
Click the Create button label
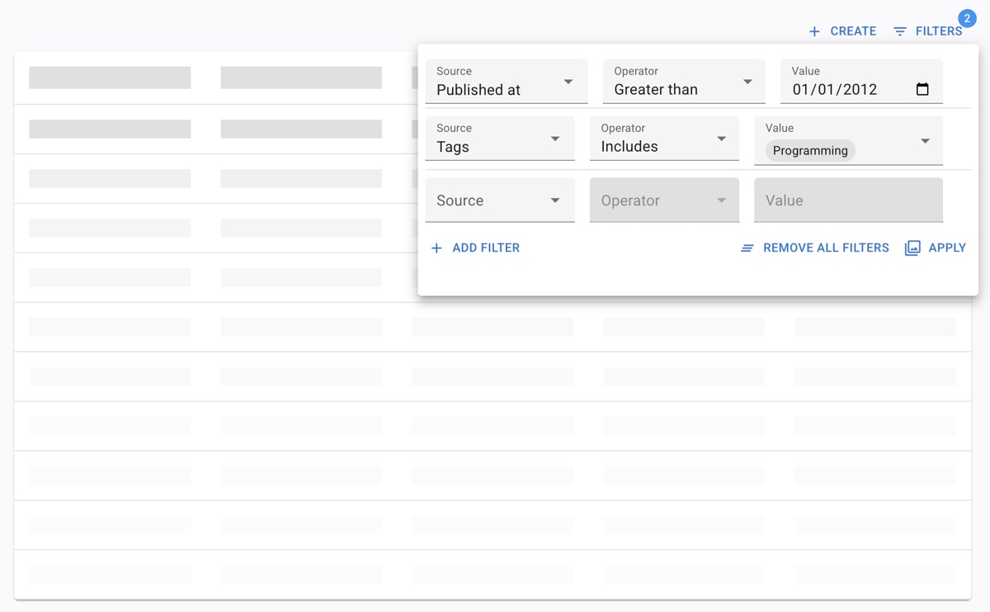pos(853,31)
